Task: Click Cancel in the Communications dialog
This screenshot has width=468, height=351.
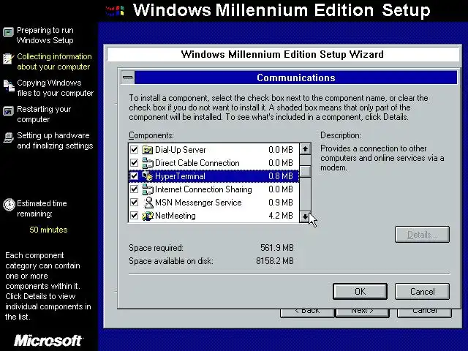Action: click(x=422, y=291)
